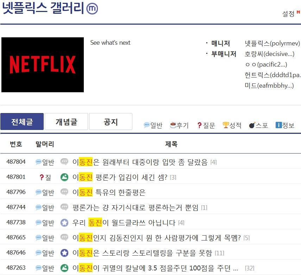Viewport: 301px width, 275px height.
Task: Filter by 후기 coffee cup icon
Action: click(173, 125)
